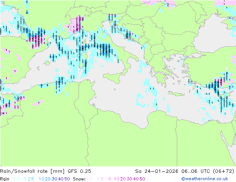Select the Rain legend value 20
The image size is (236, 182).
click(x=48, y=179)
